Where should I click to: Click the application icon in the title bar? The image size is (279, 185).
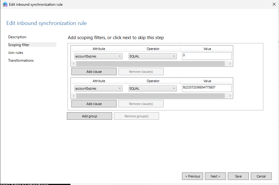5,4
